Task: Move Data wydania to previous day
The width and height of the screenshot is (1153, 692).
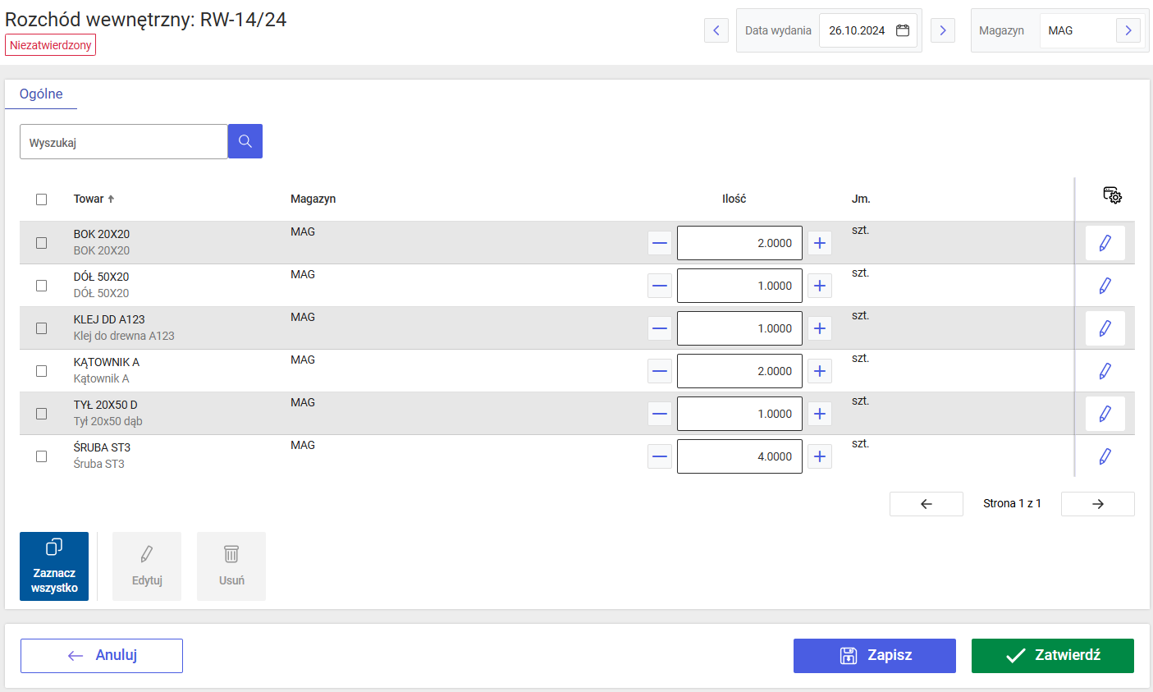Action: coord(716,30)
